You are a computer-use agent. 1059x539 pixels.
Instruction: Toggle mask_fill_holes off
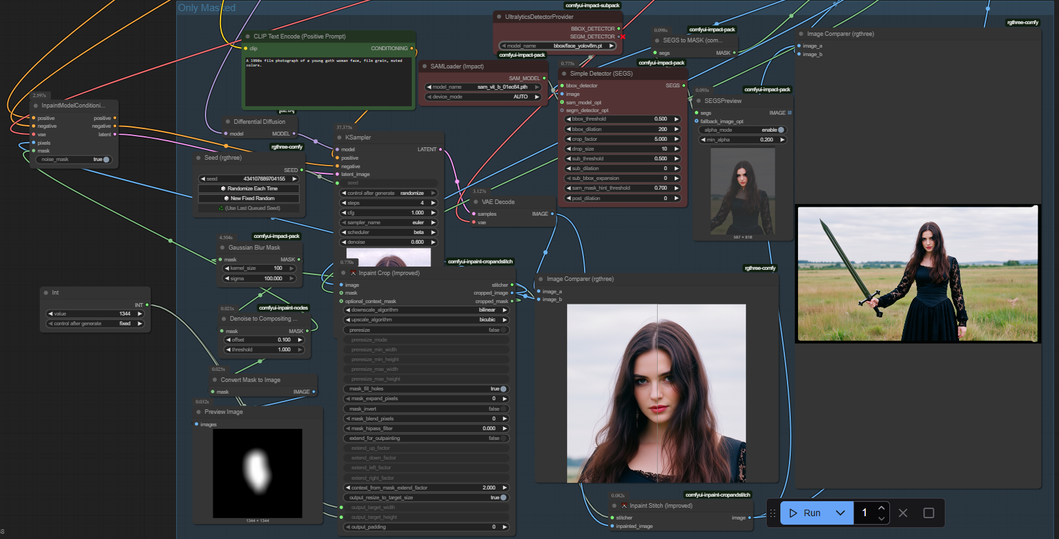click(x=426, y=388)
